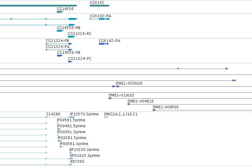Click the CG31324-PC protein label

80,58
